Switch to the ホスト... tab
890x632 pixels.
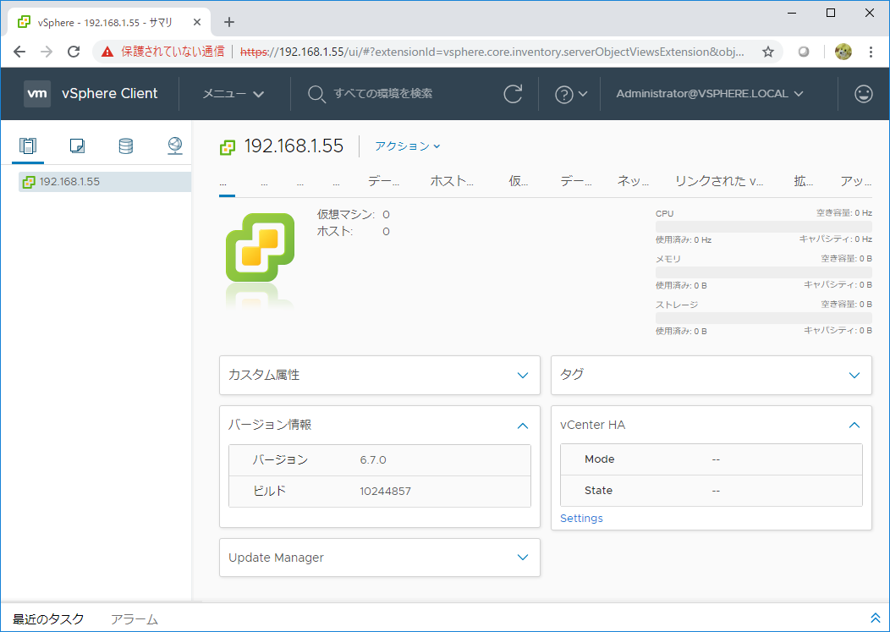point(452,182)
